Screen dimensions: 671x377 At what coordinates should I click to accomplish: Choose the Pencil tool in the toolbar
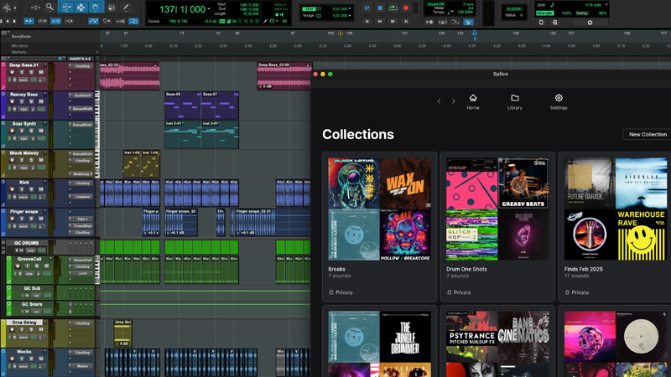coord(126,8)
